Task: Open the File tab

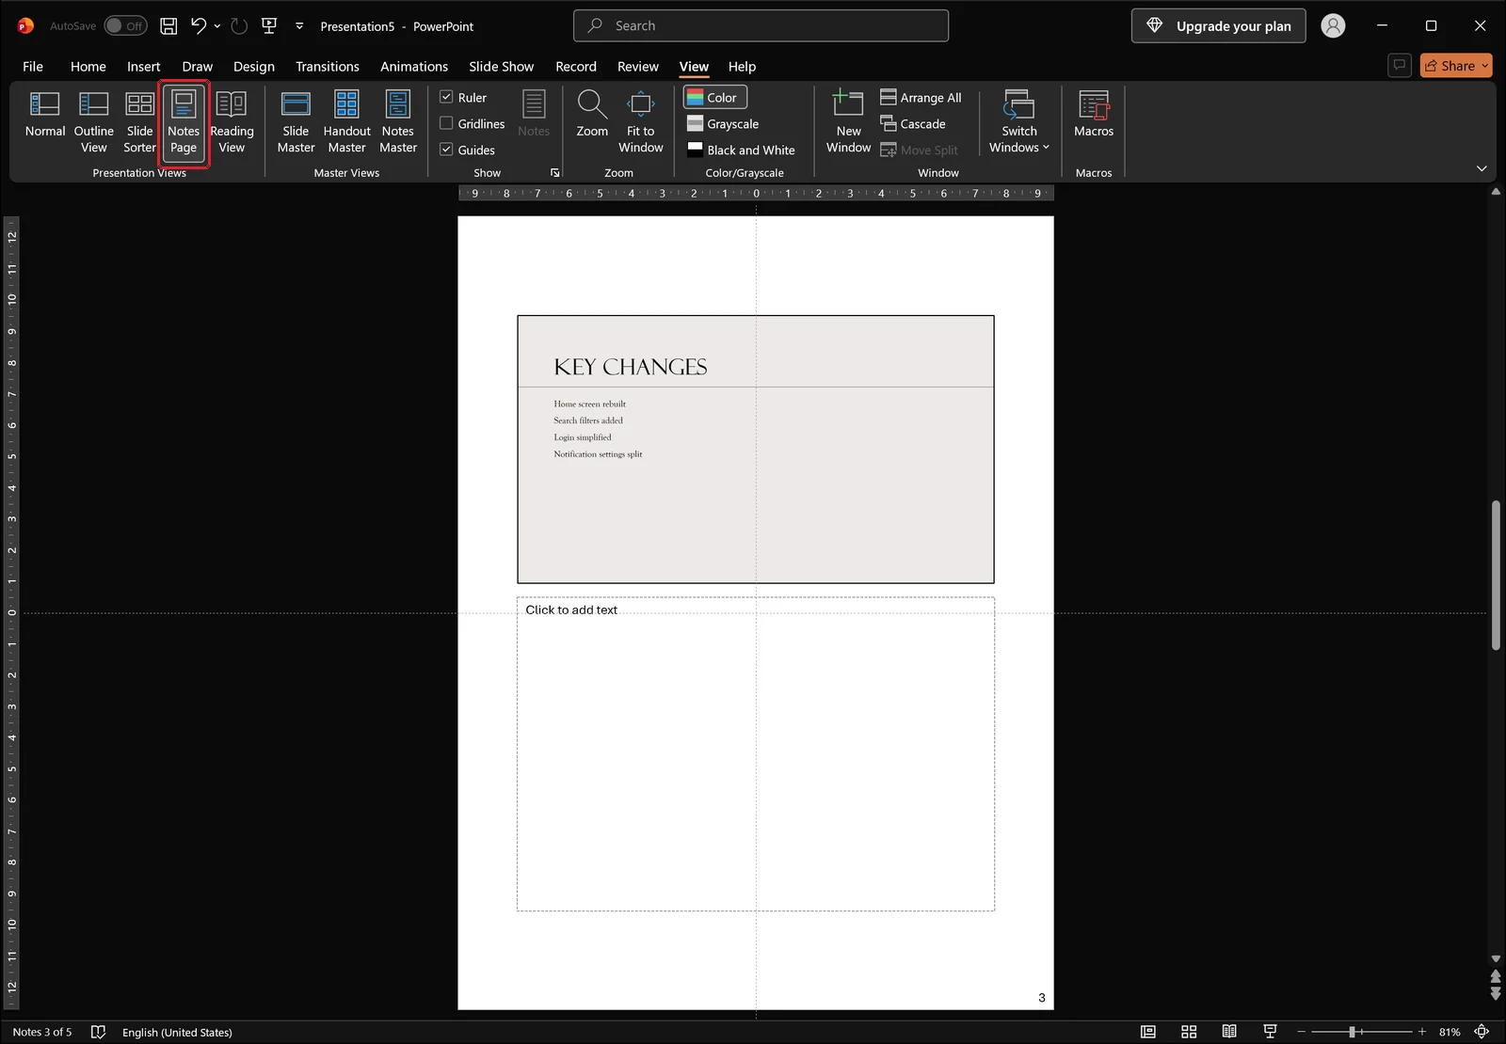Action: (33, 67)
